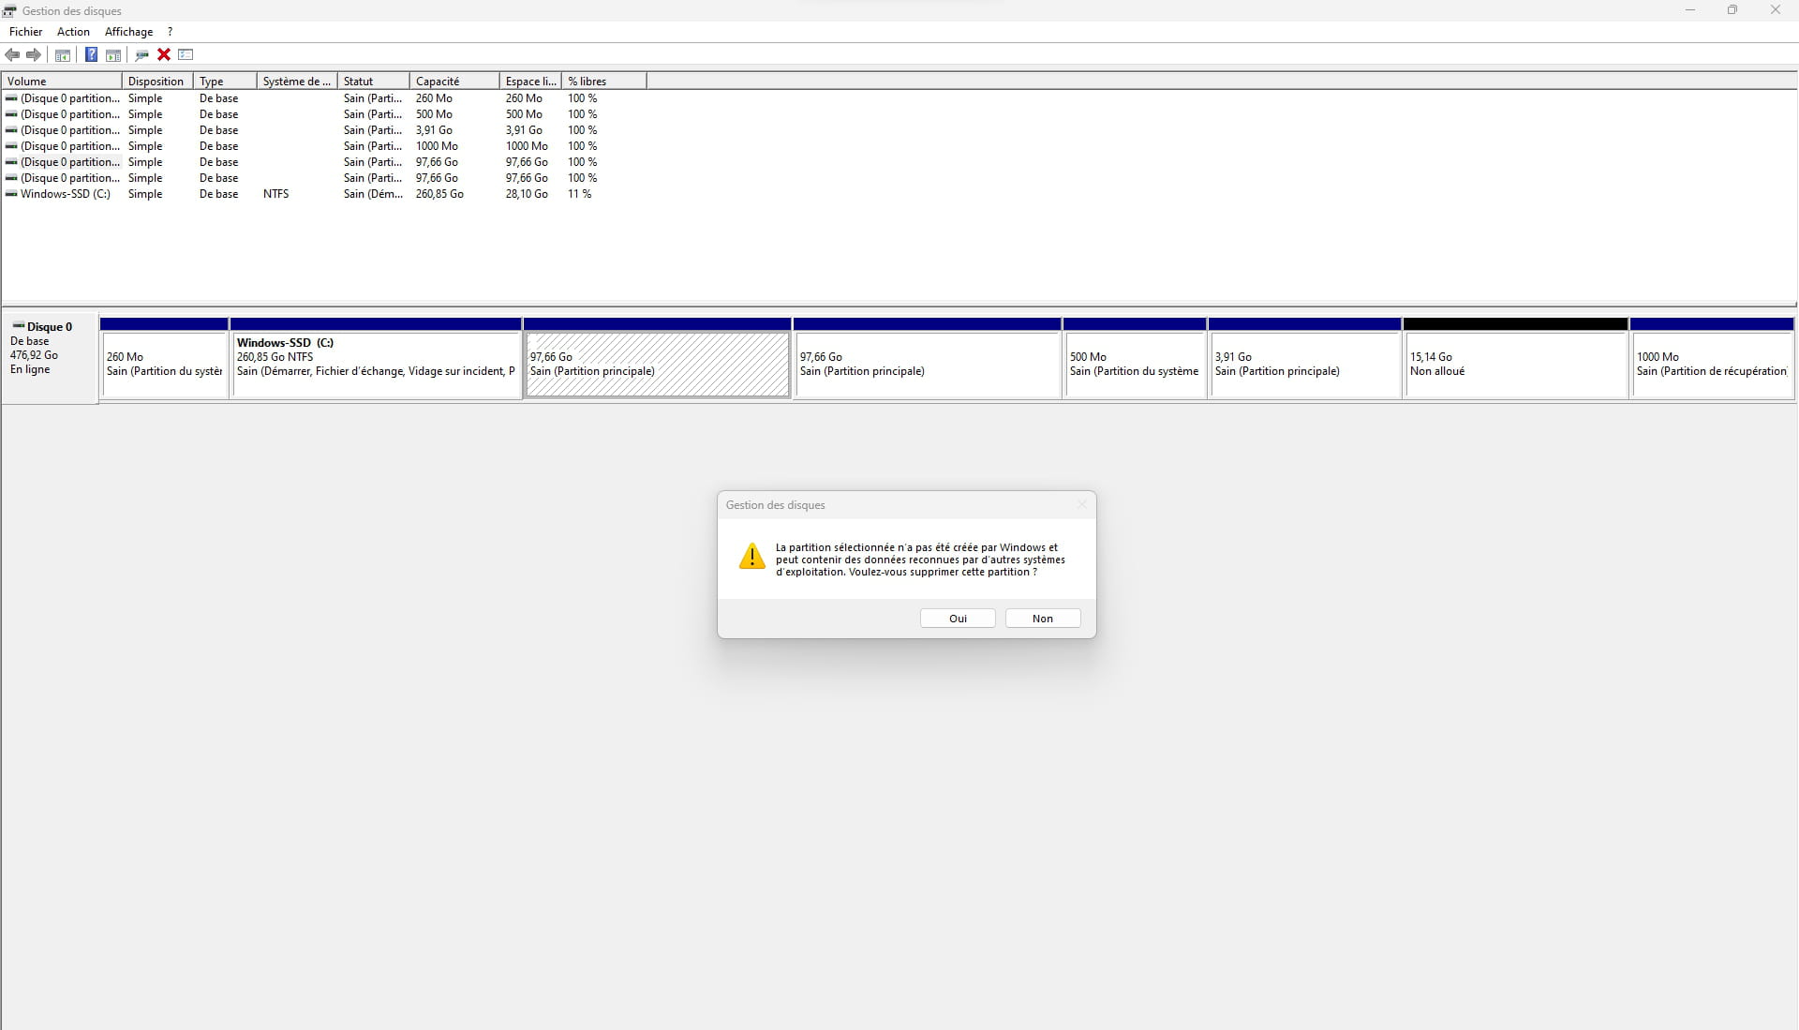Click the refresh disk connection toolbar icon
1799x1030 pixels.
pos(141,55)
